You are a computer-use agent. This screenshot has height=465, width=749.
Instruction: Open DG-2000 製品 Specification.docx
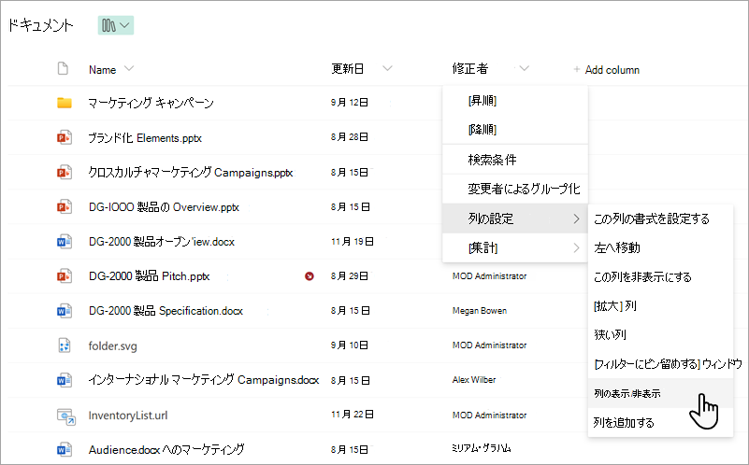(166, 311)
